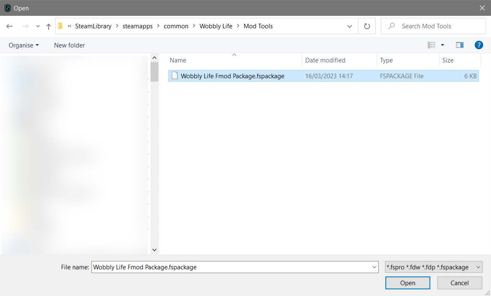Open Help with the question mark icon
Viewport: 491px width, 296px height.
click(x=479, y=45)
